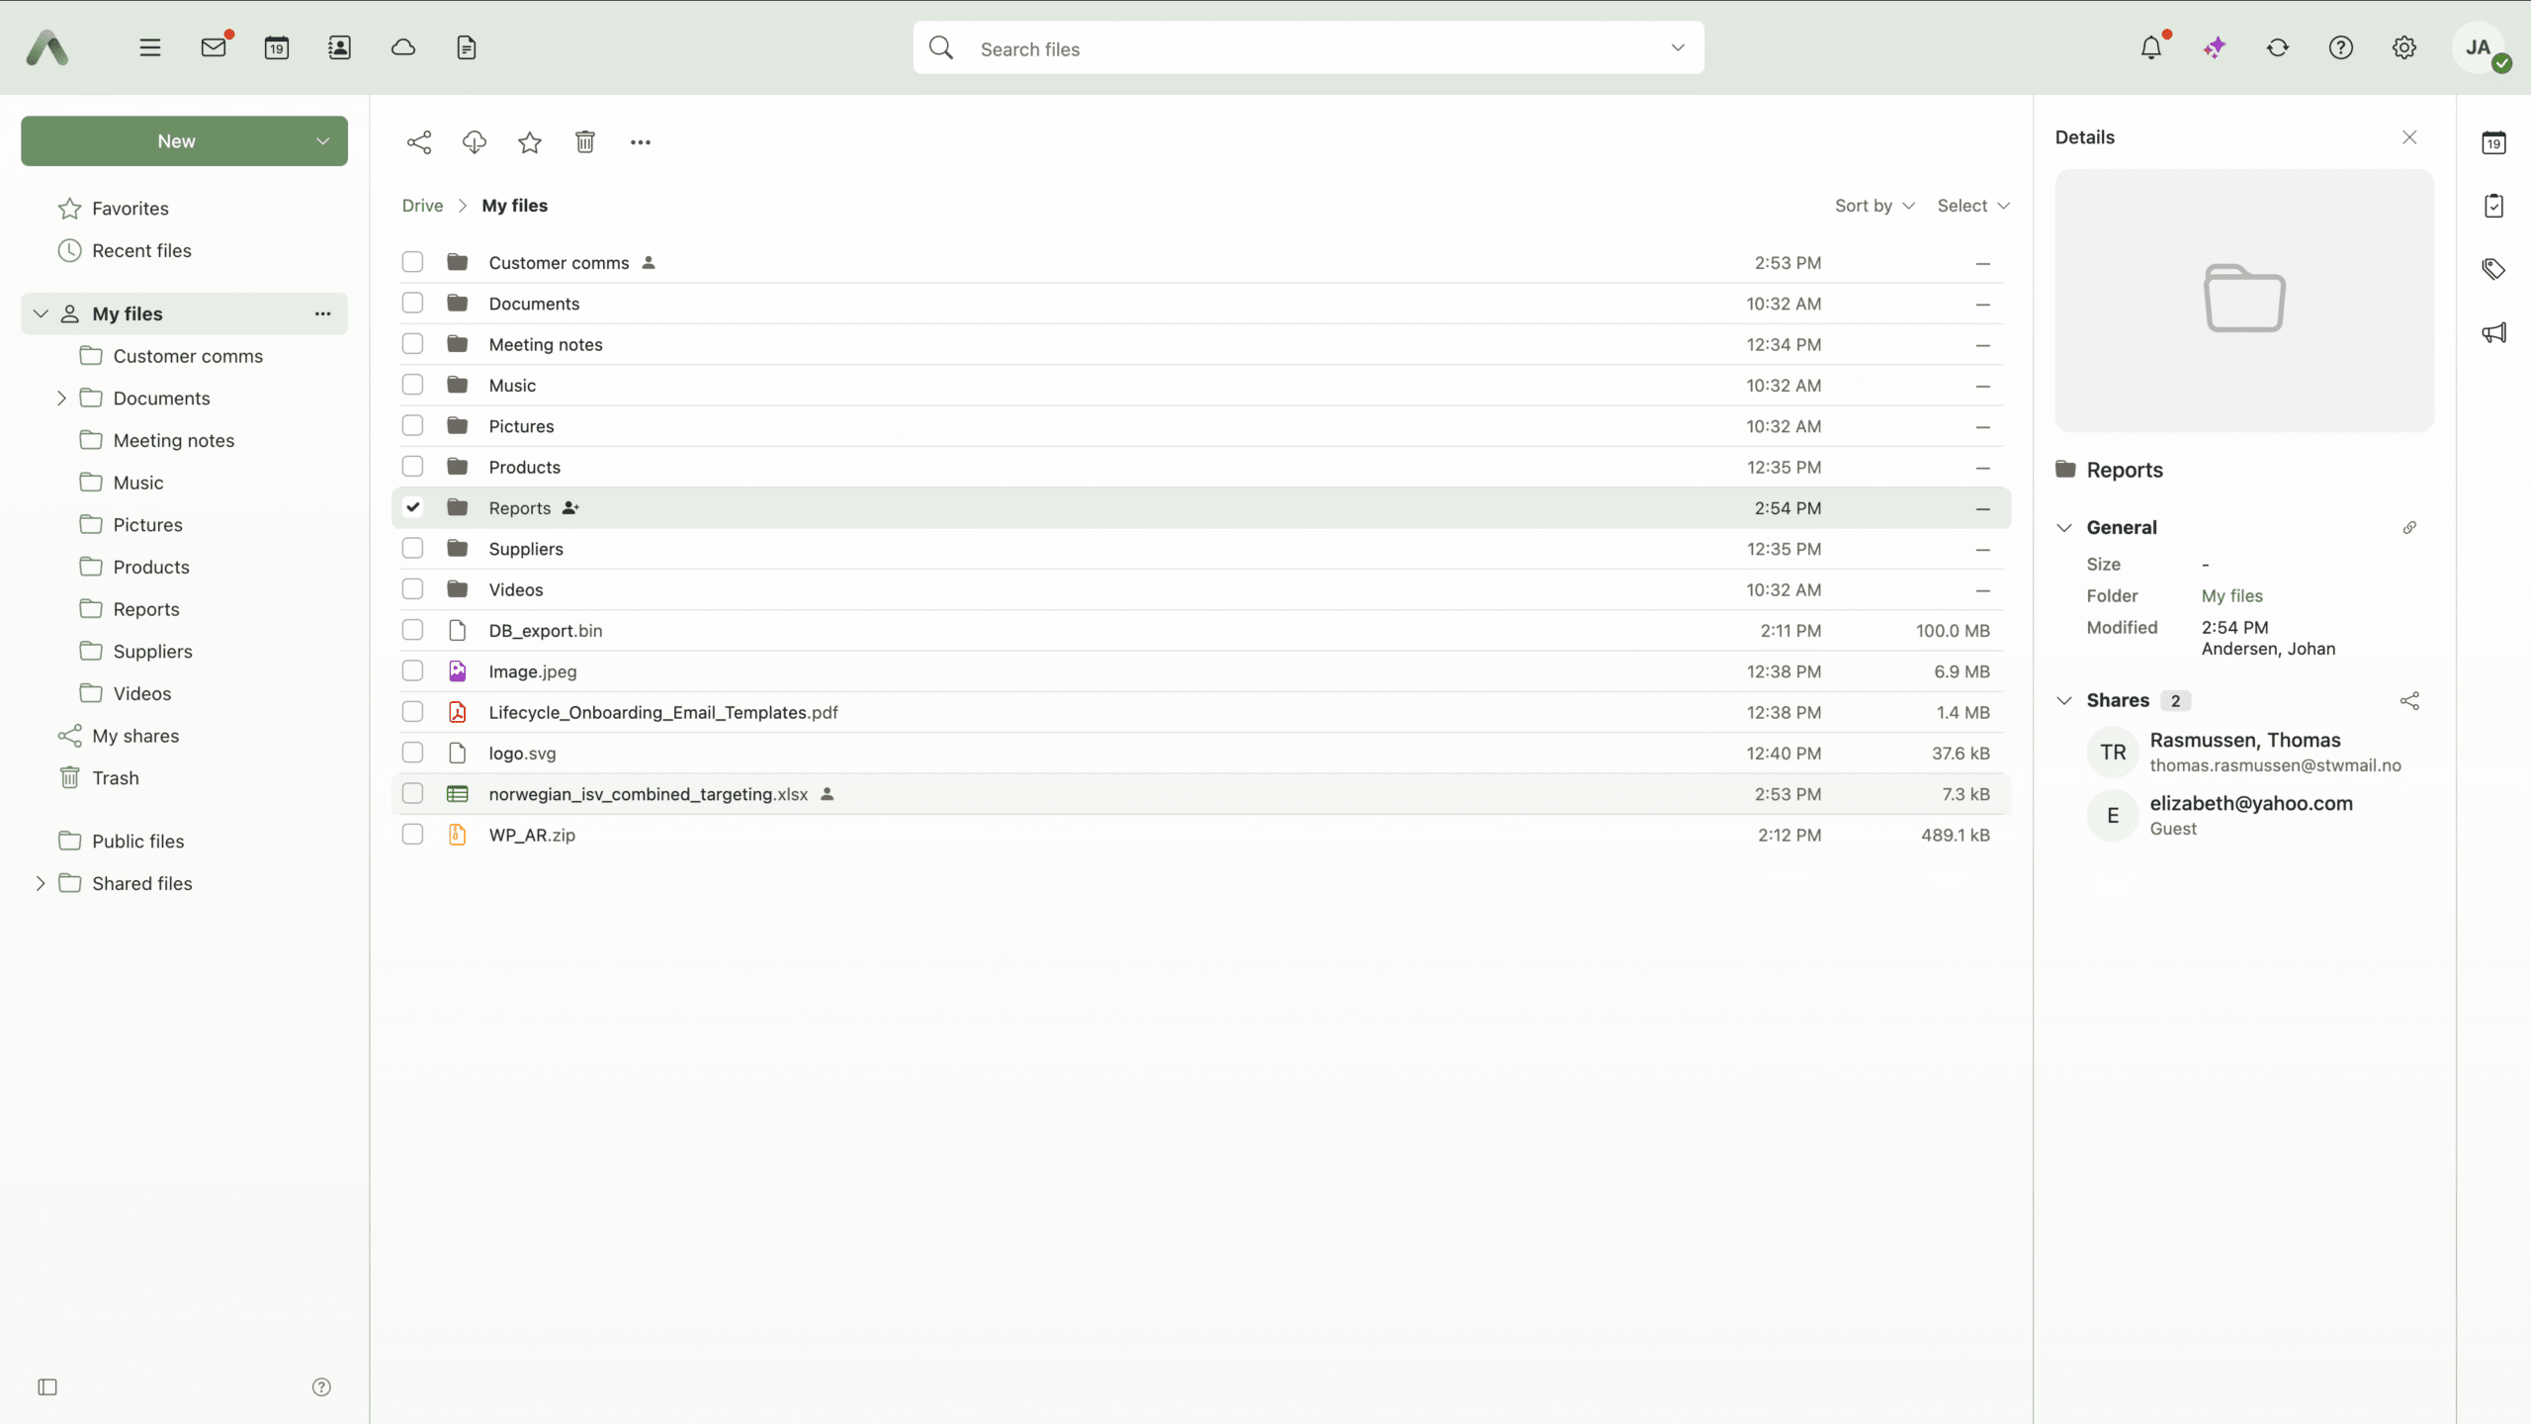Click the AI sparkle icon

(2215, 47)
